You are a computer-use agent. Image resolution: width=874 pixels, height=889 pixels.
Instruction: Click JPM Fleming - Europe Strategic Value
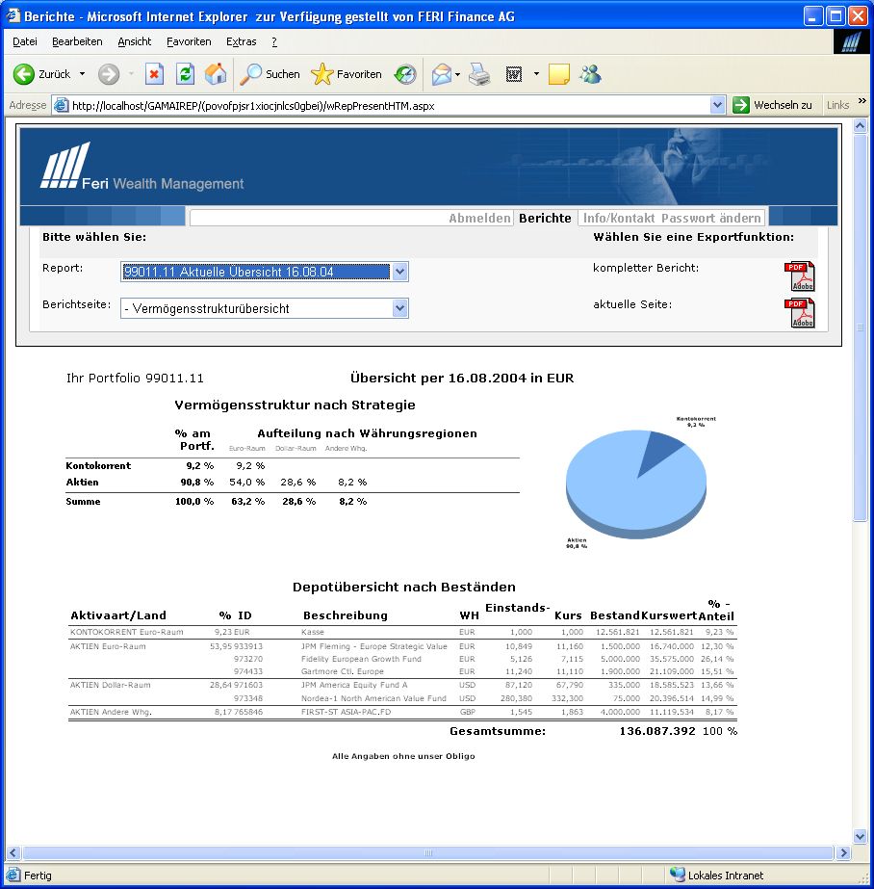[373, 646]
